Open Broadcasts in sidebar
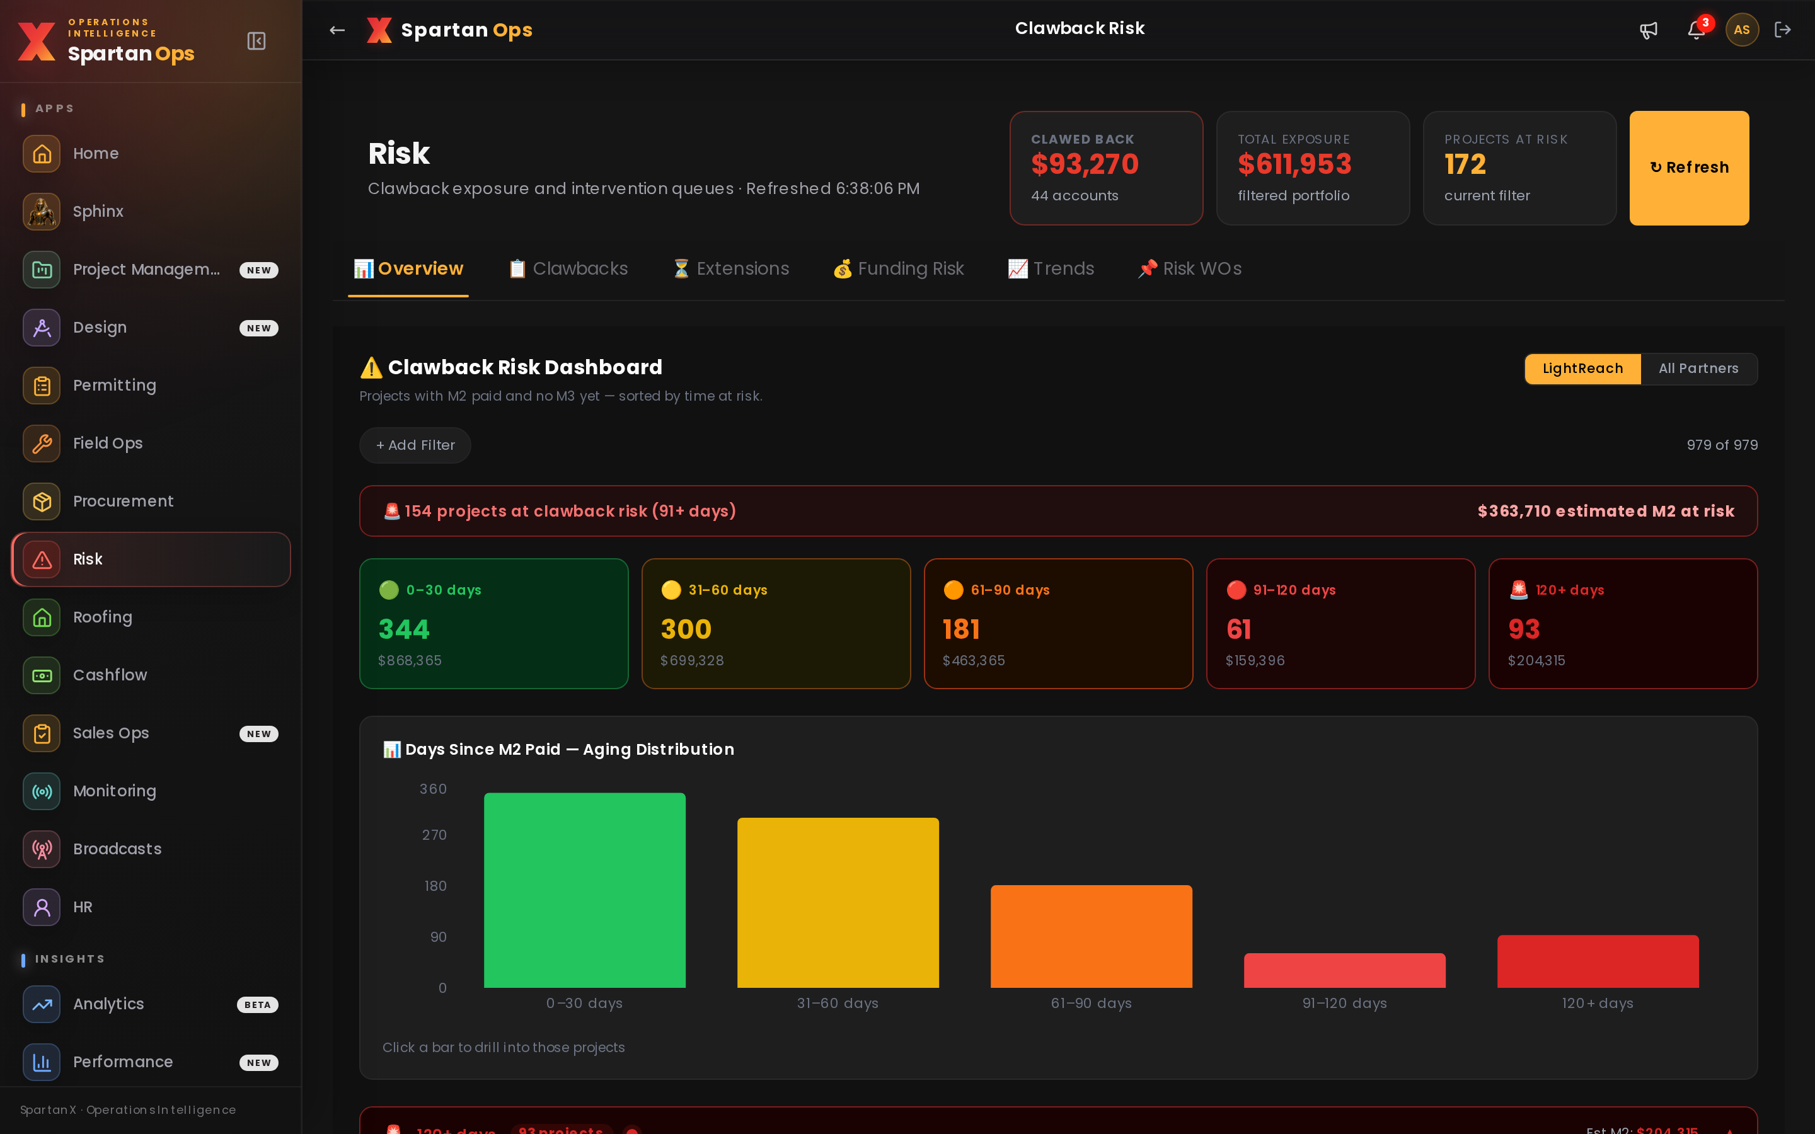This screenshot has width=1815, height=1134. 151,849
